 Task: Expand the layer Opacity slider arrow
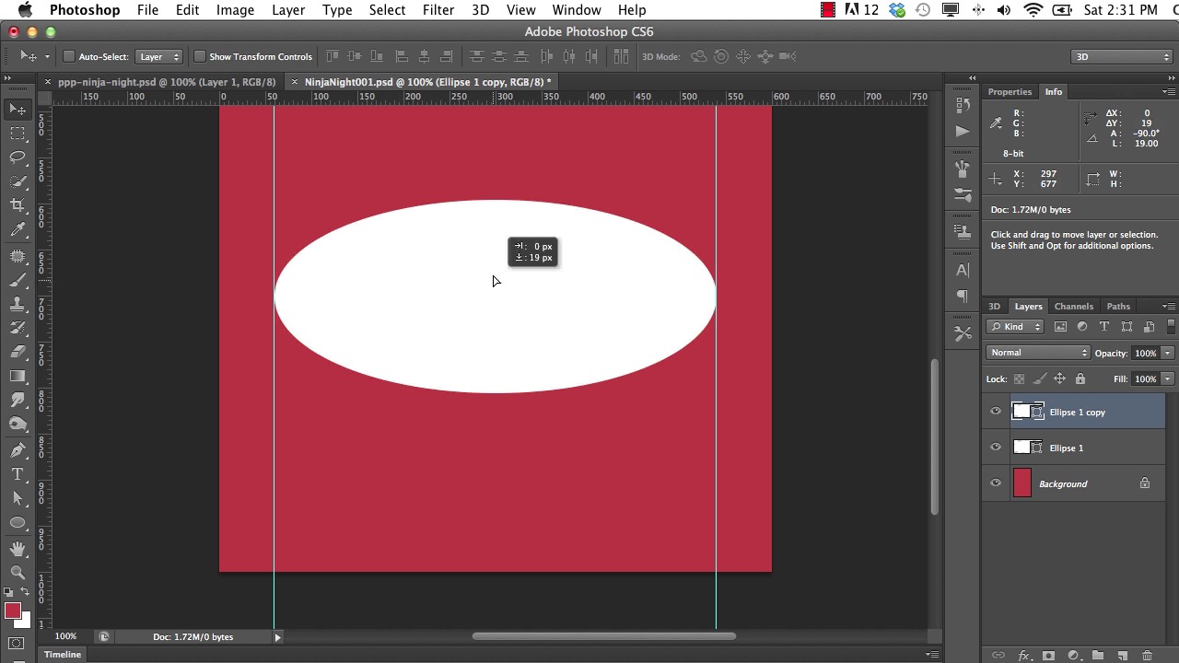[1167, 353]
